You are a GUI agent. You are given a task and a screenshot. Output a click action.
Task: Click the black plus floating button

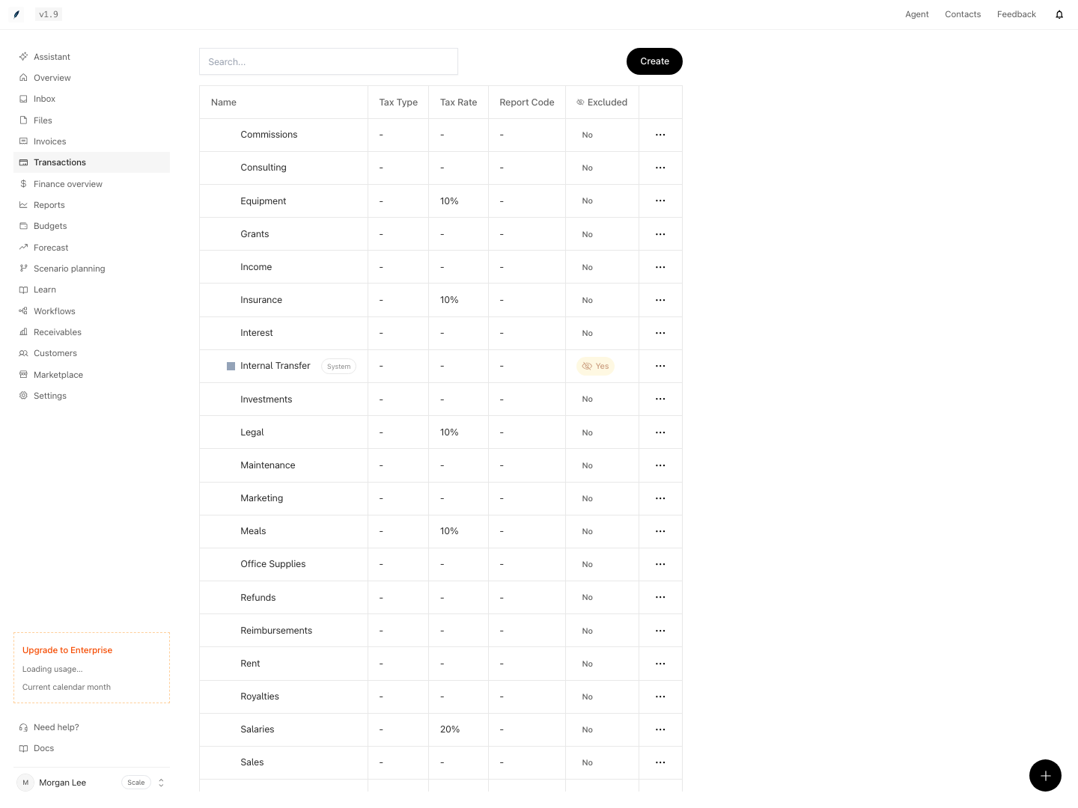click(1045, 775)
